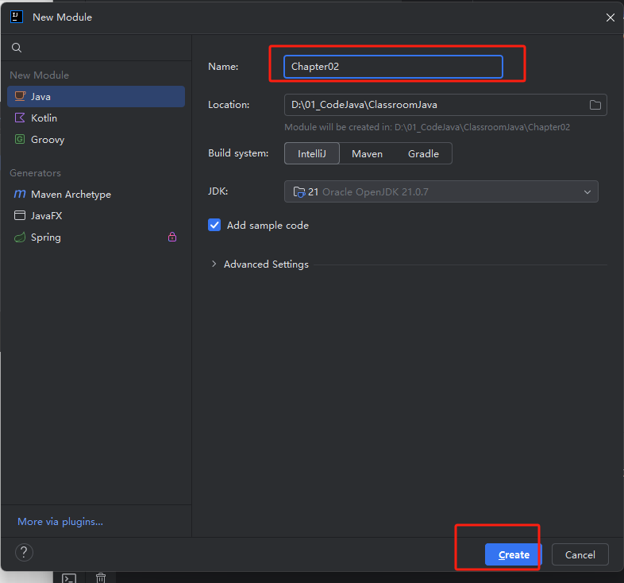Browse location with folder icon
The width and height of the screenshot is (624, 583).
[x=595, y=105]
